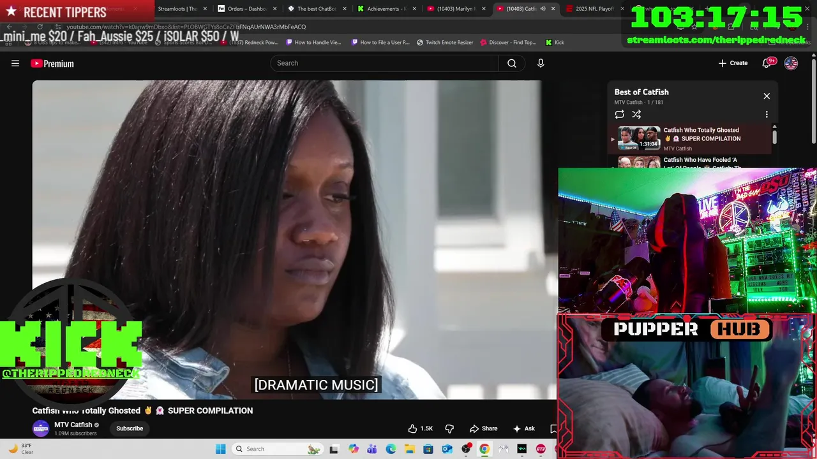The height and width of the screenshot is (459, 817).
Task: Open MTV Catfish channel avatar
Action: (x=41, y=428)
